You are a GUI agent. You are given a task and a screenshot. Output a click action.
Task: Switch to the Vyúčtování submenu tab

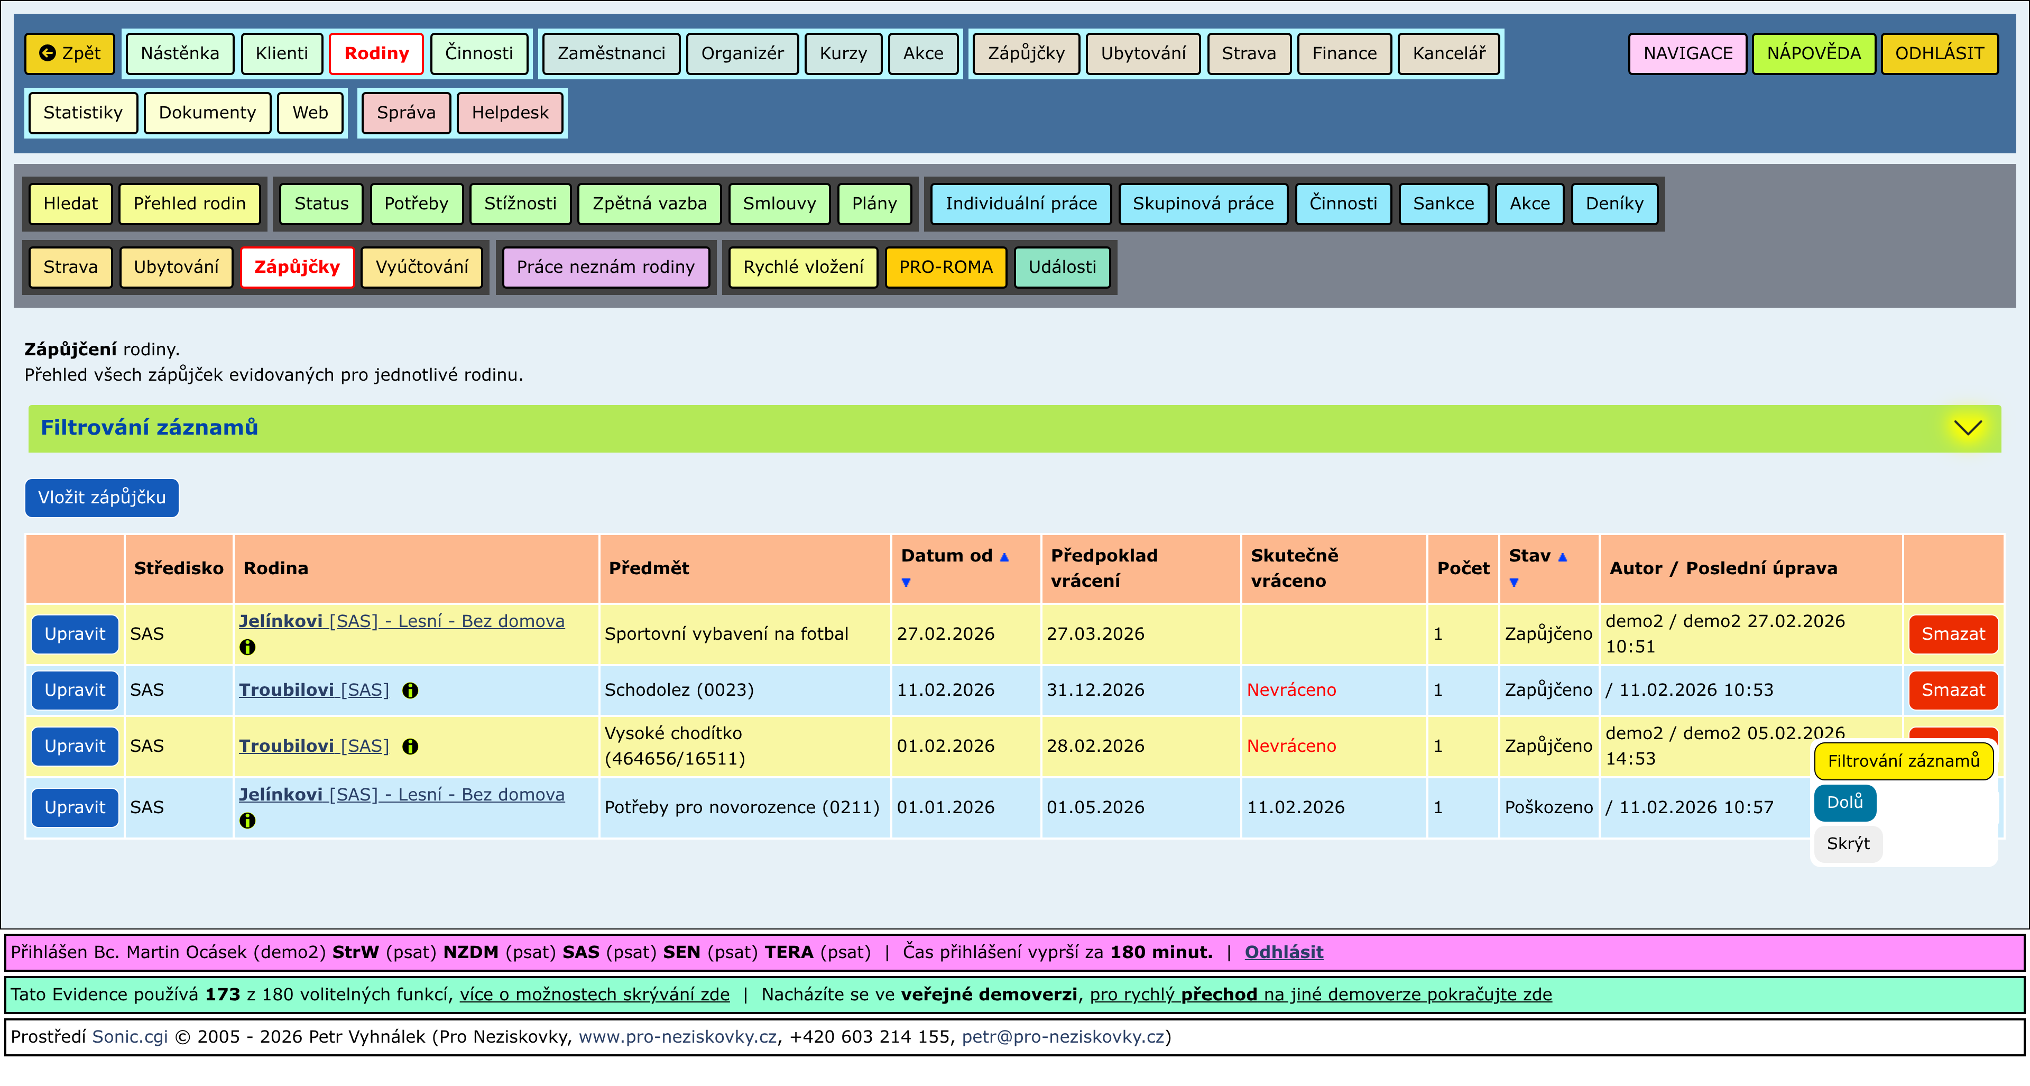[422, 267]
